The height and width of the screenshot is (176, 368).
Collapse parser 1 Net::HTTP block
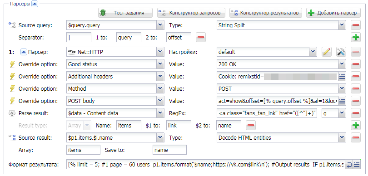click(x=24, y=52)
